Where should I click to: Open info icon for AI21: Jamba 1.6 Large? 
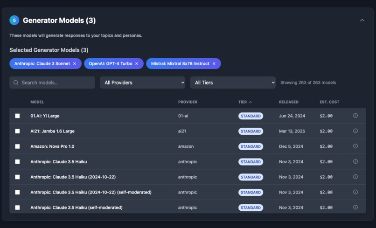pos(355,131)
